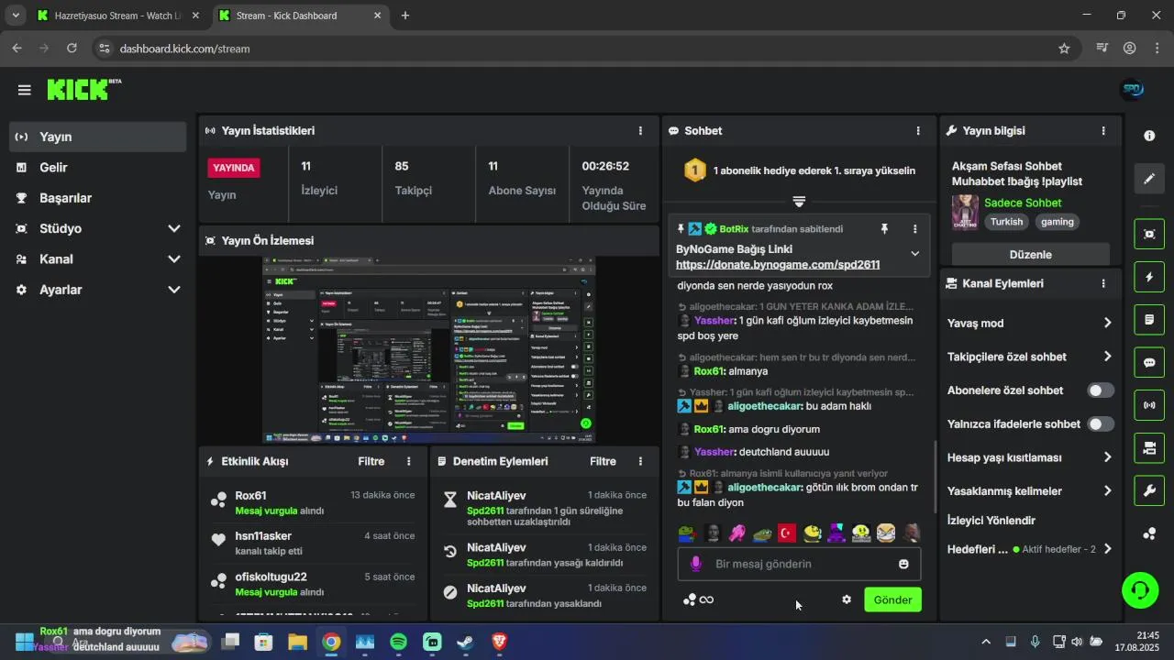Open Sohbet panel three-dot menu
Image resolution: width=1174 pixels, height=660 pixels.
click(918, 131)
